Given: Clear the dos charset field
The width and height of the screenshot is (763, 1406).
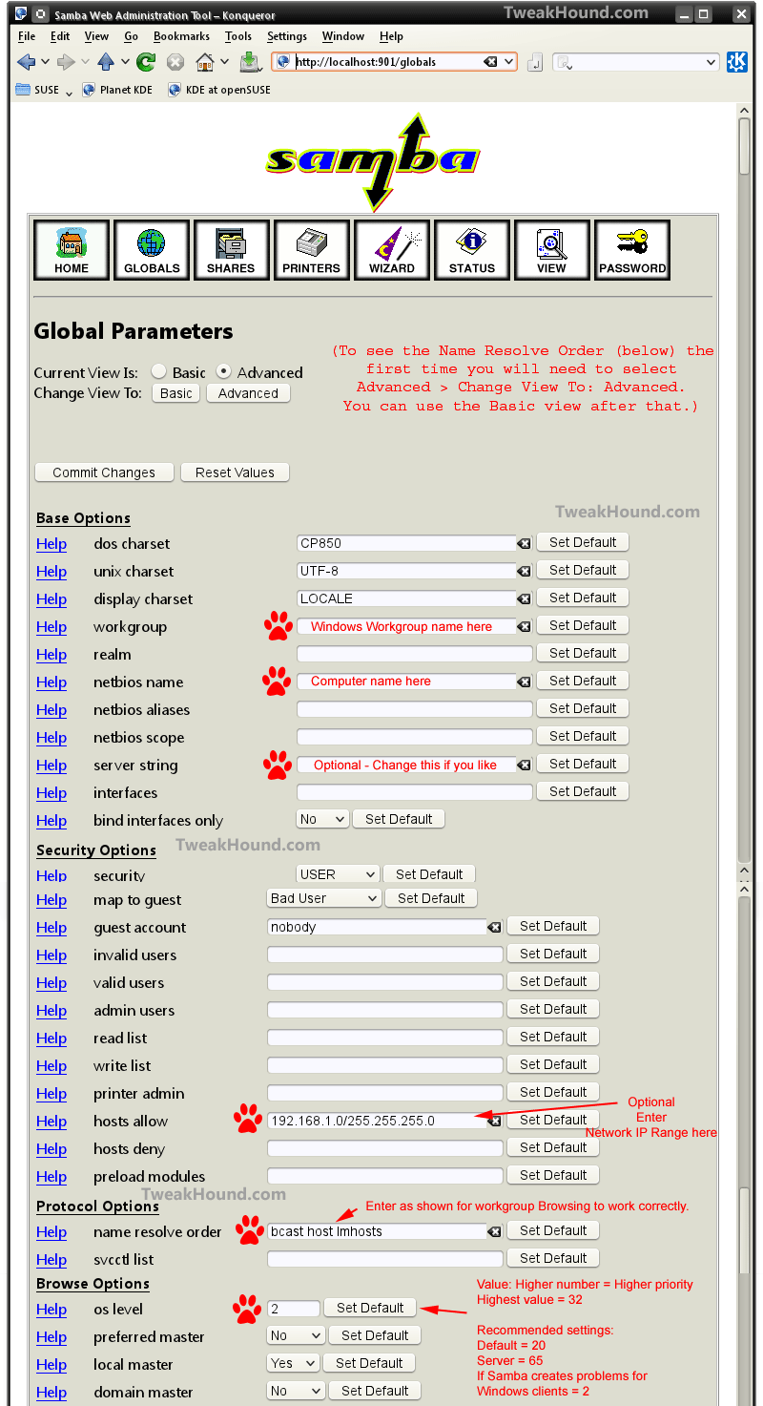Looking at the screenshot, I should [524, 544].
